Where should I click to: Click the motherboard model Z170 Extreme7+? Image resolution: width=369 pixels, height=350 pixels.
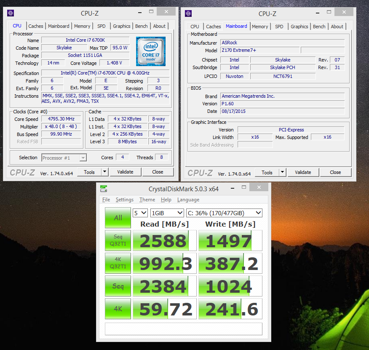260,50
